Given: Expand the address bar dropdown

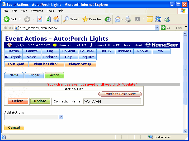Looking at the screenshot, I should (x=157, y=28).
